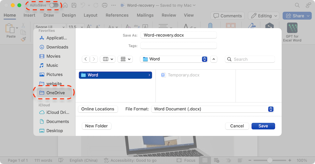The height and width of the screenshot is (164, 315).
Task: Select Music in the sidebar
Action: (x=49, y=65)
